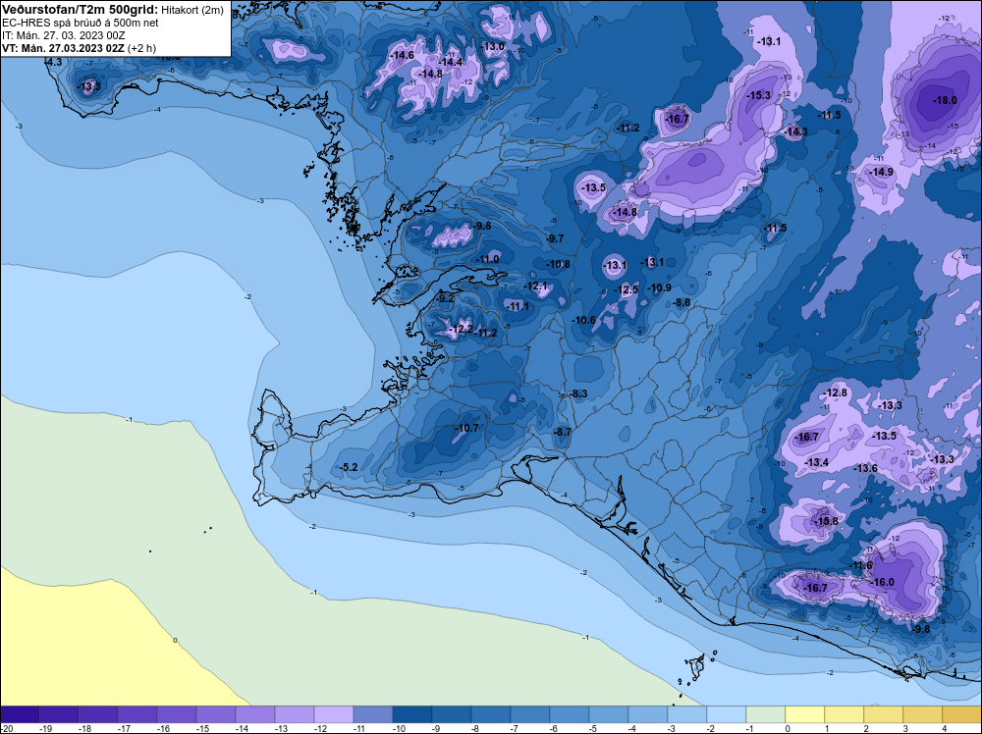Click the -5.2 temperature label
Screen dimensions: 982x734
coord(348,467)
